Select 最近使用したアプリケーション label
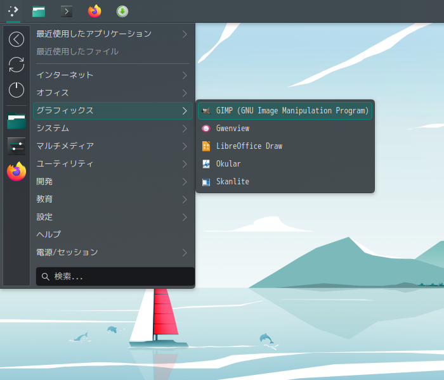 (x=94, y=34)
